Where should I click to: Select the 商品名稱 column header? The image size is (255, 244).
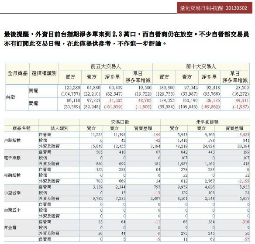pyautogui.click(x=21, y=128)
